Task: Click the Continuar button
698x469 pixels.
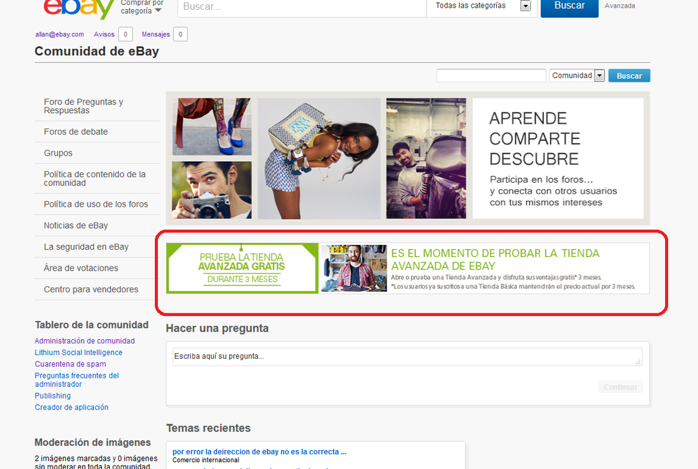Action: 620,387
